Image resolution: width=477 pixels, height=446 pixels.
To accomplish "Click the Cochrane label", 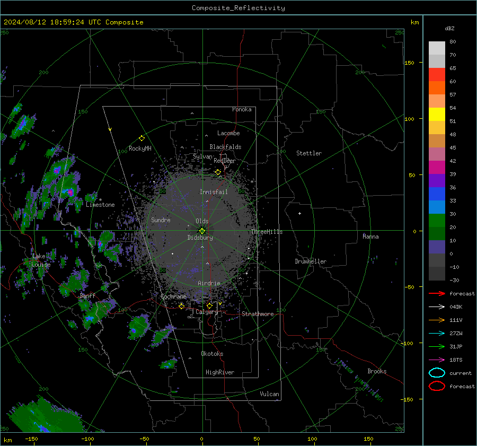I will click(173, 296).
